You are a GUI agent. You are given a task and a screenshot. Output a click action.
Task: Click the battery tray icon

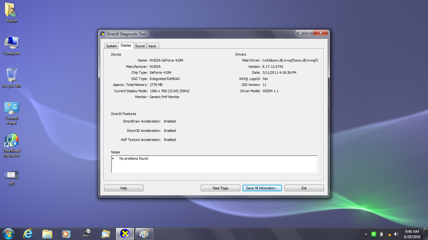(381, 234)
